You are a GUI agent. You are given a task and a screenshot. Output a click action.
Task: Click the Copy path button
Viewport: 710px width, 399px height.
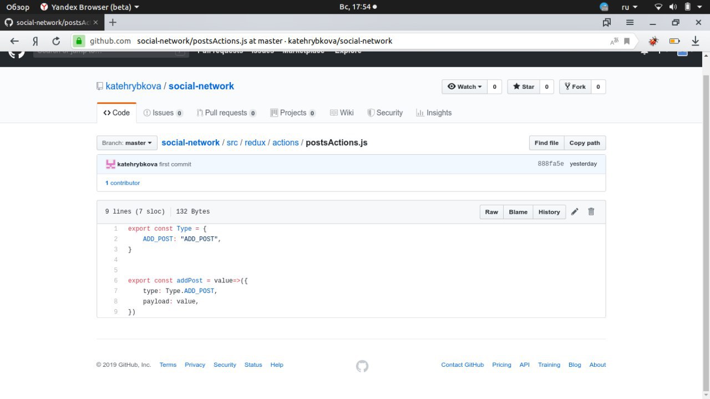point(585,143)
